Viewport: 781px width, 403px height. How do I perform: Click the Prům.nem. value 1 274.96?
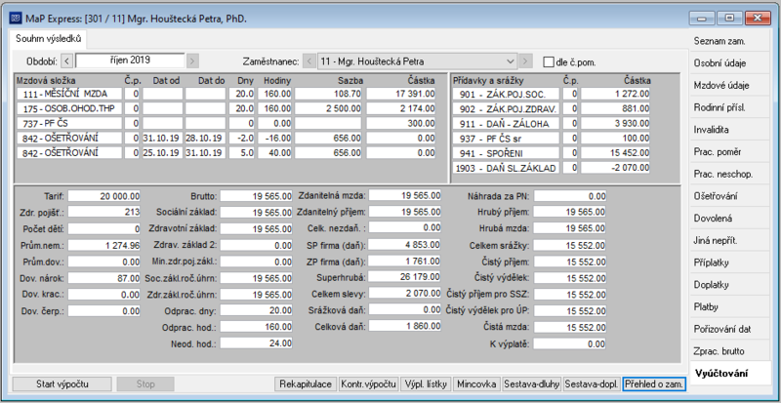pos(104,245)
